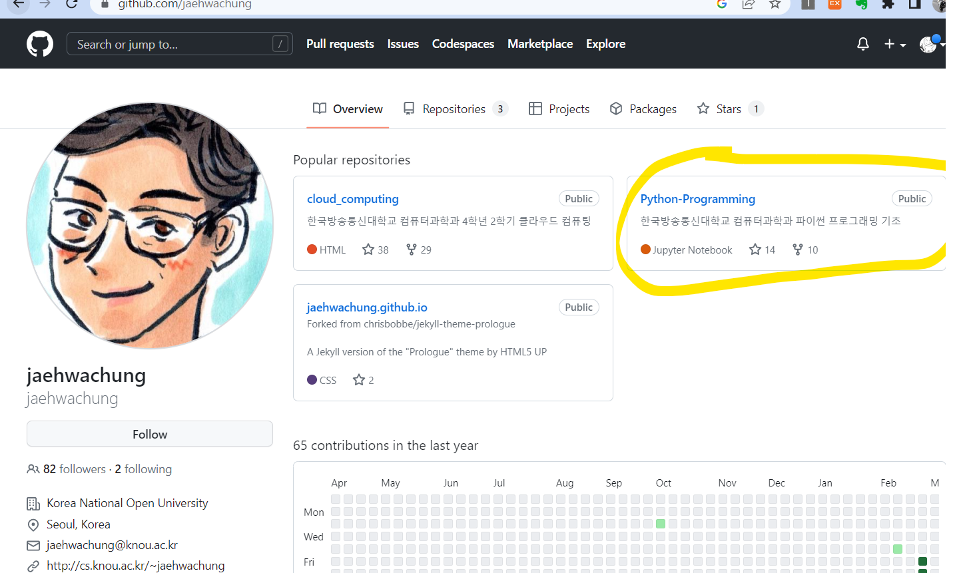View Python-Programming stargazers star icon

point(755,250)
